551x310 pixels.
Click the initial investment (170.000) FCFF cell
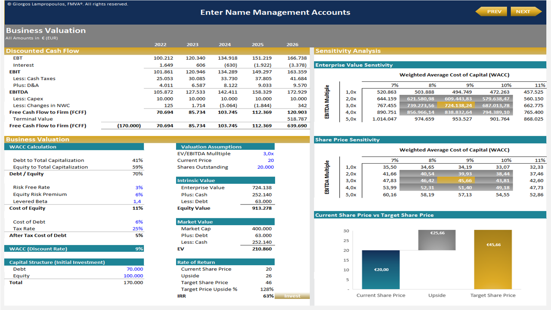click(x=129, y=126)
